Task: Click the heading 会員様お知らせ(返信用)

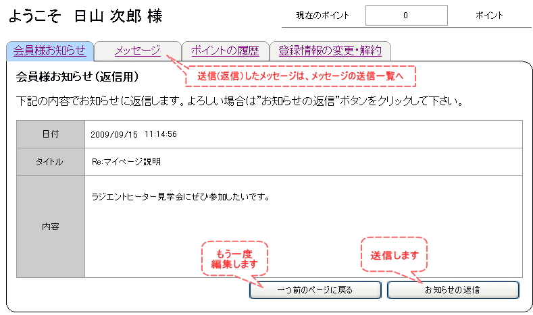Action: click(x=78, y=77)
